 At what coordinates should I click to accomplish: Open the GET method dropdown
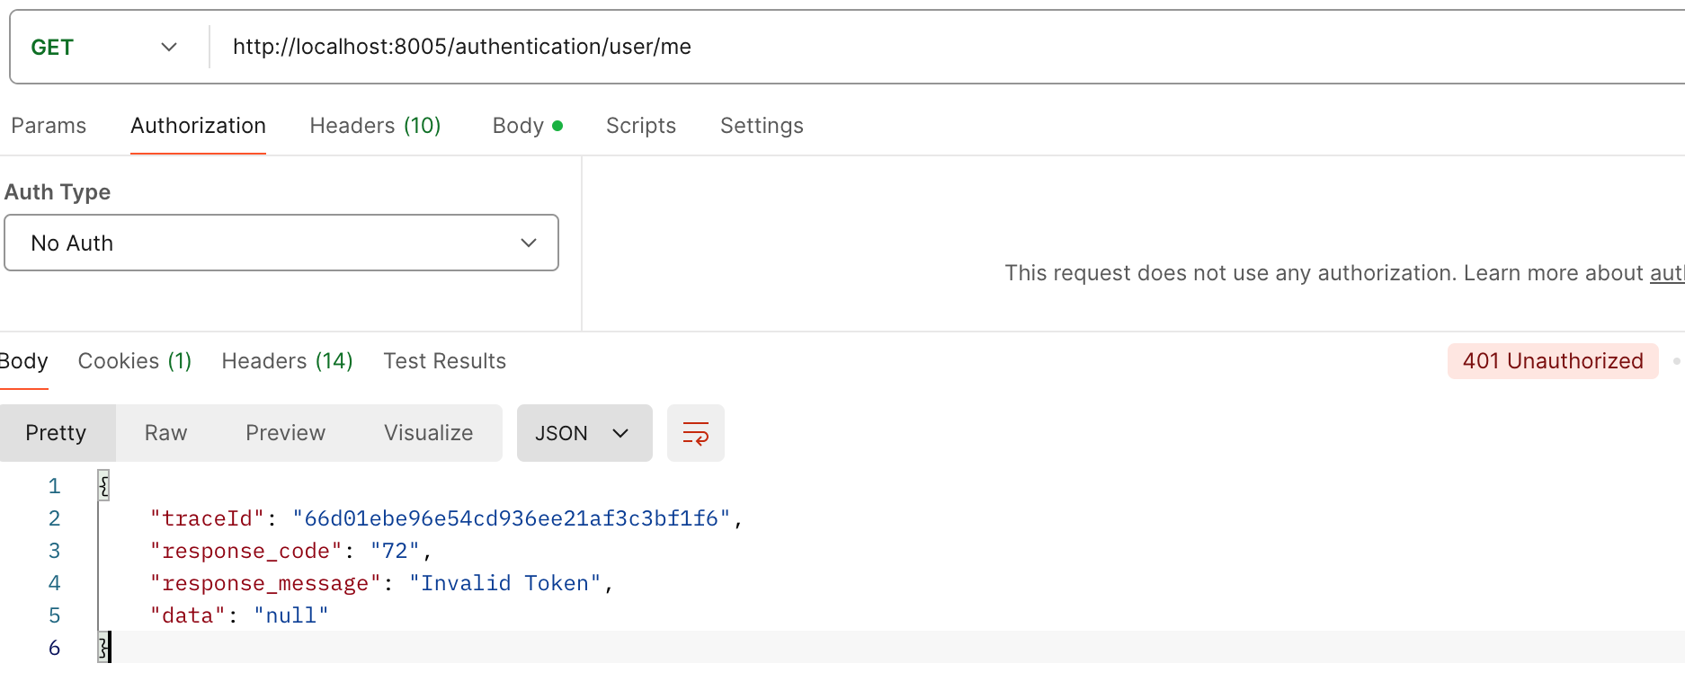coord(104,47)
